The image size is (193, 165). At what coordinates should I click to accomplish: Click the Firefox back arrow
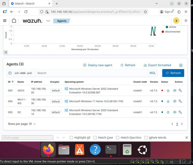(x=12, y=12)
